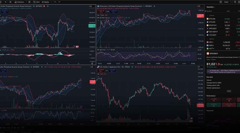
Task: Click the red sell price button on USDJPY chart
Action: click(x=101, y=70)
